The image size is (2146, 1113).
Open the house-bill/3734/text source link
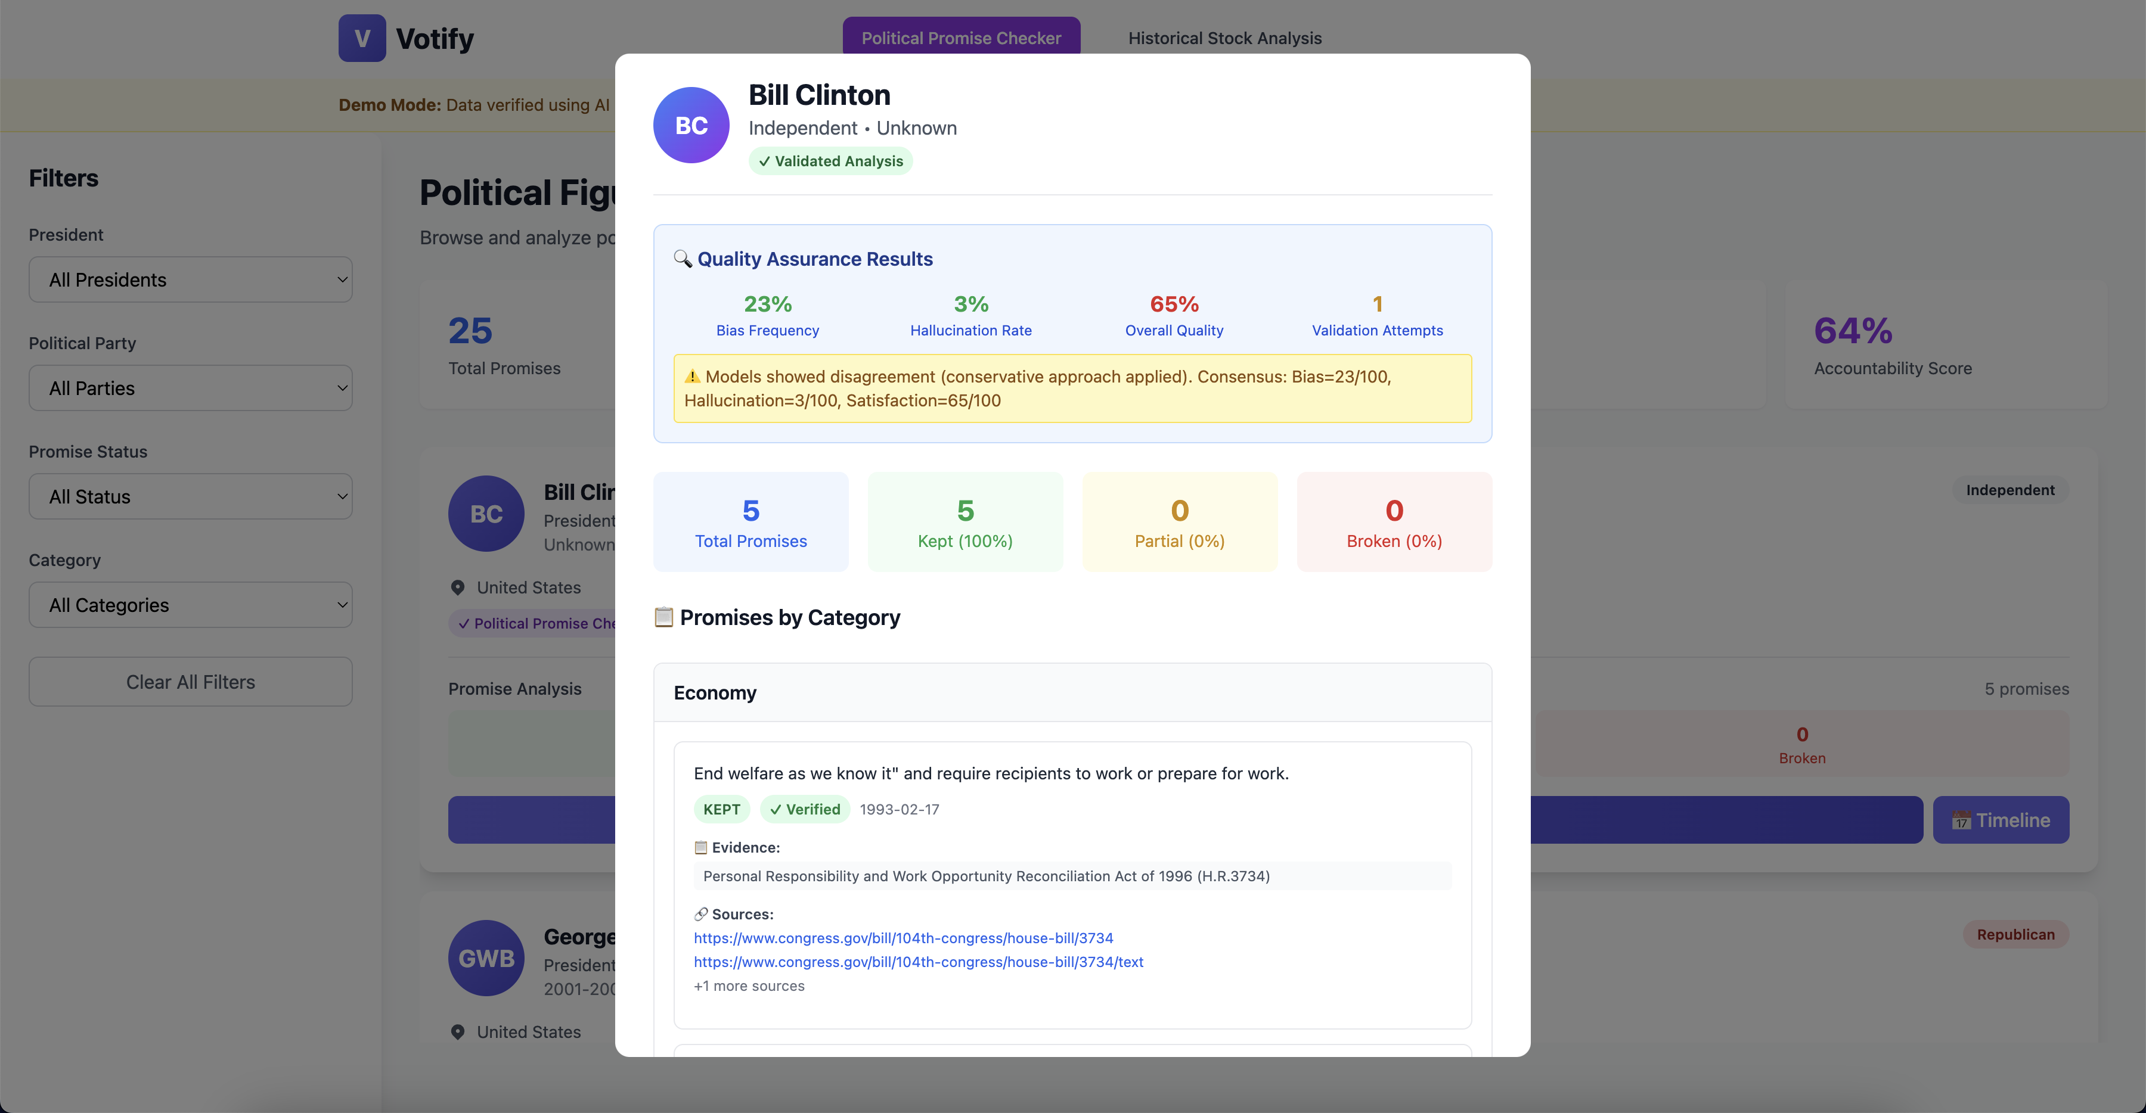coord(918,962)
